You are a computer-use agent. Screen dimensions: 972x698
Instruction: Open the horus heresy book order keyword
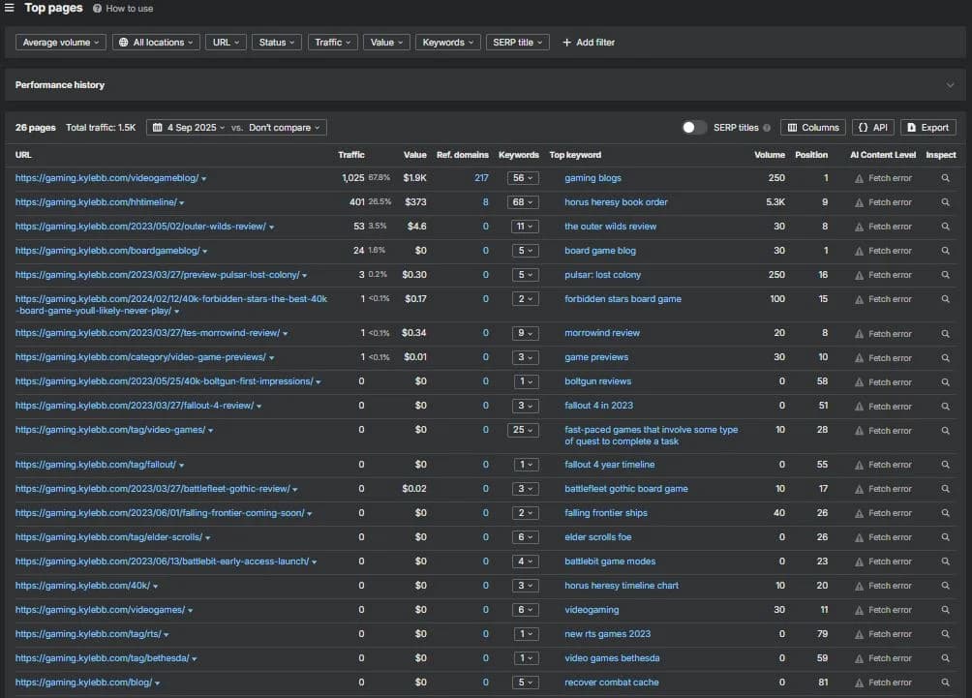[616, 202]
